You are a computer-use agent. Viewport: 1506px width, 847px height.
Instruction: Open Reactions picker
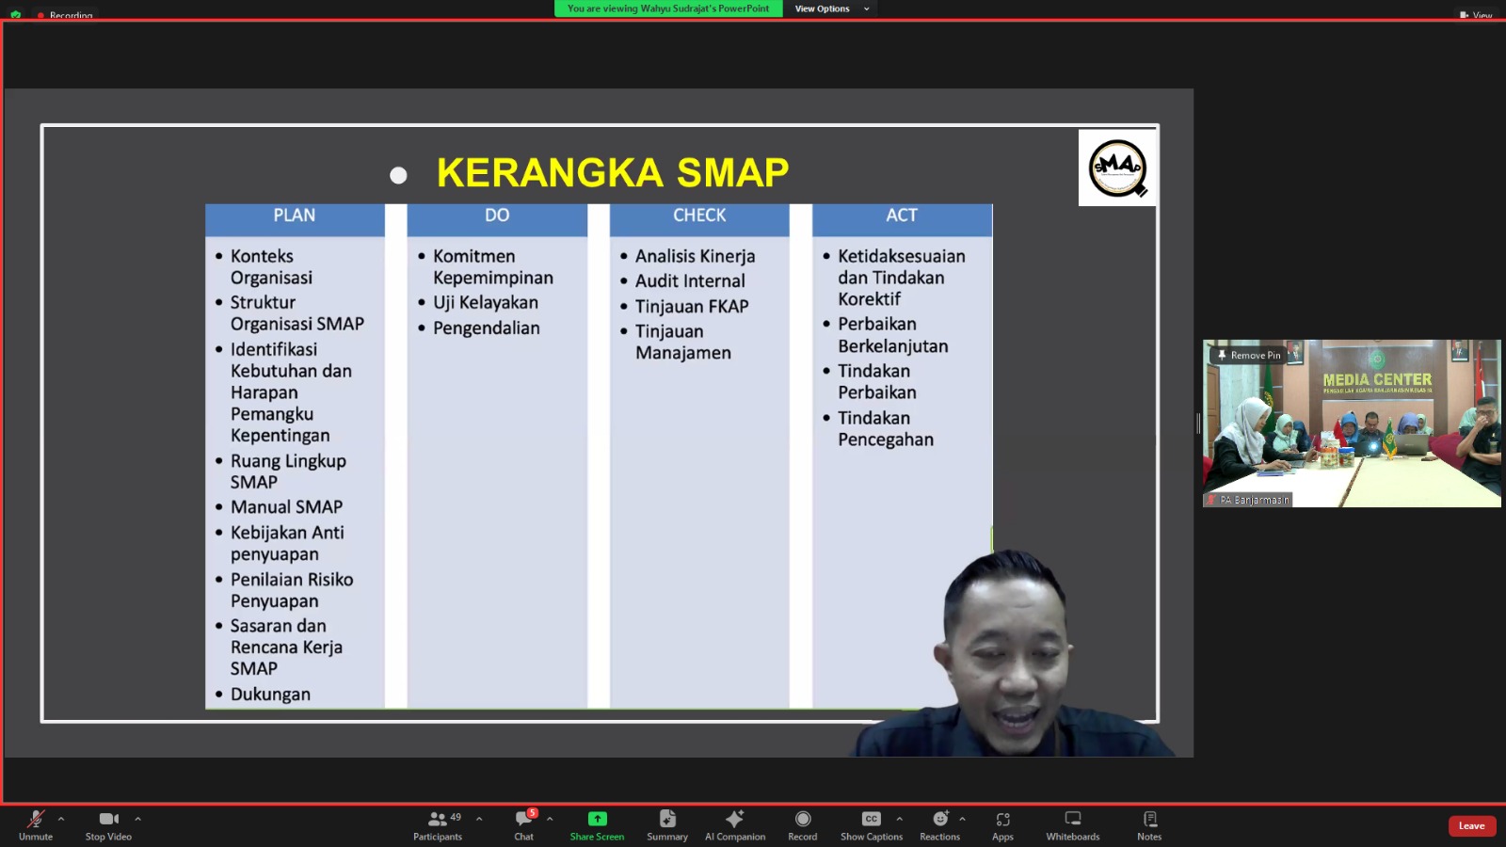tap(939, 824)
